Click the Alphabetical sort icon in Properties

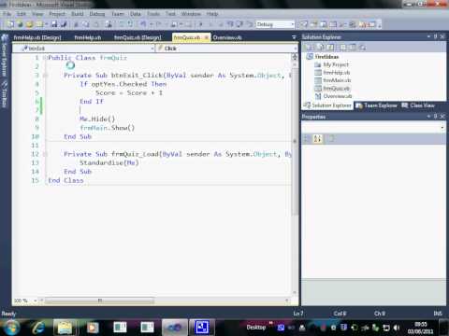pyautogui.click(x=317, y=139)
